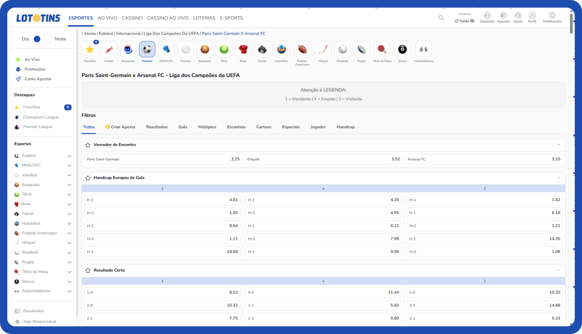This screenshot has width=582, height=334.
Task: Click the Lottins logo
Action: (x=38, y=18)
